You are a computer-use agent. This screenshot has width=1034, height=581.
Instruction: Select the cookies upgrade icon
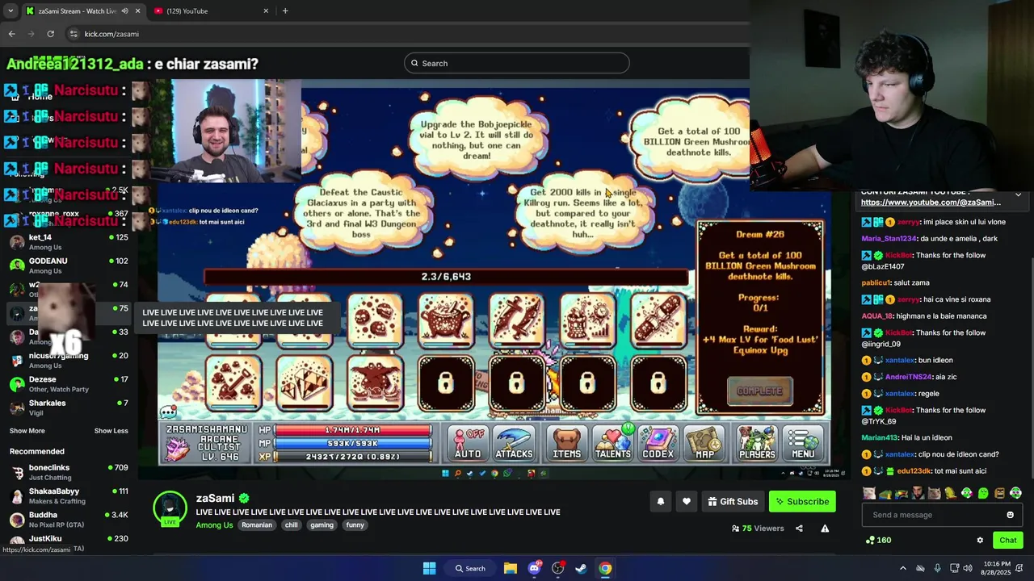pyautogui.click(x=375, y=320)
